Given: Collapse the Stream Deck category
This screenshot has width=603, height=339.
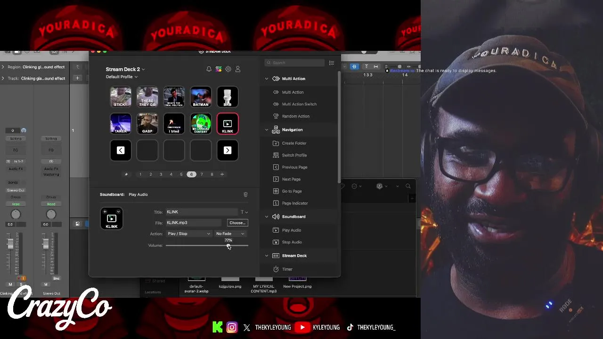Looking at the screenshot, I should [267, 256].
